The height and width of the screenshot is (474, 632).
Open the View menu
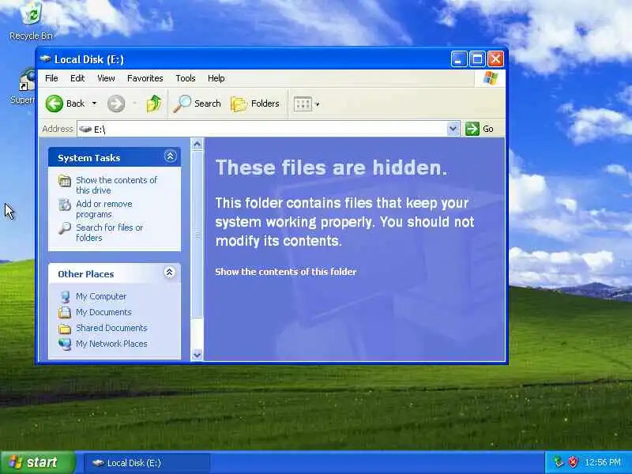[x=106, y=78]
